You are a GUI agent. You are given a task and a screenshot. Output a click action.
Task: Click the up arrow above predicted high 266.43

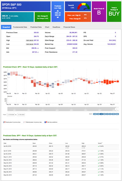coord(58,11)
